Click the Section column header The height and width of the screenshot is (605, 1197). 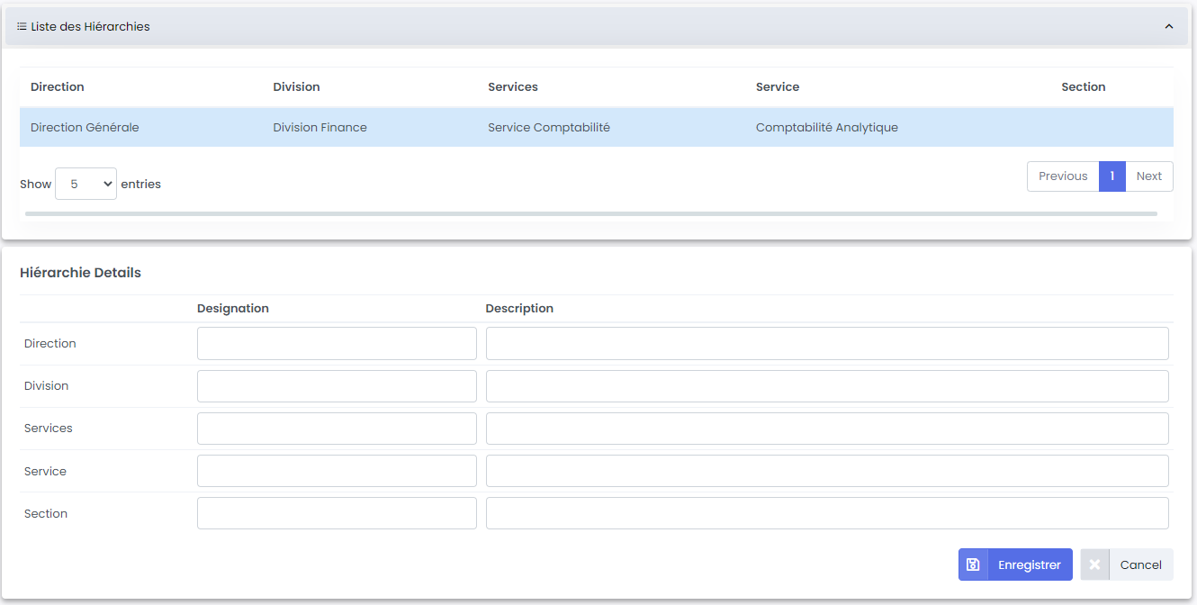tap(1084, 87)
